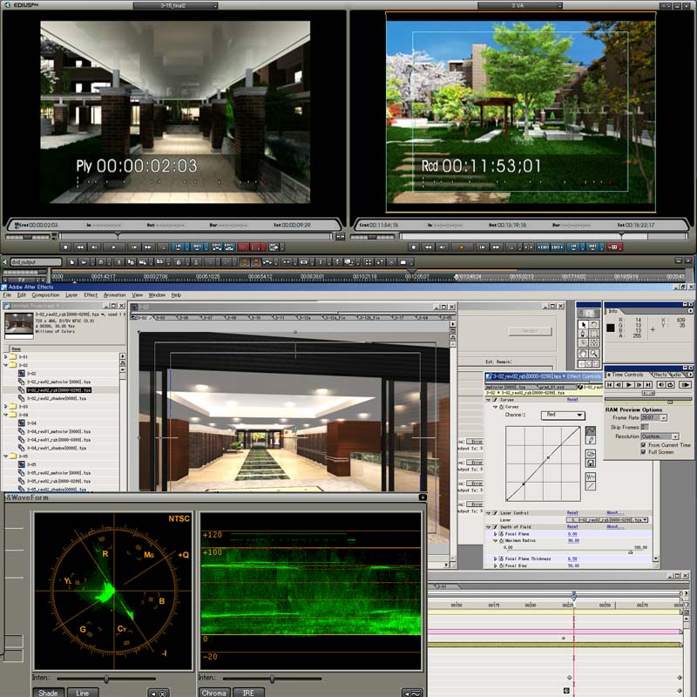This screenshot has width=697, height=697.
Task: Collapse the 3-02 folder in project panel
Action: click(x=6, y=365)
